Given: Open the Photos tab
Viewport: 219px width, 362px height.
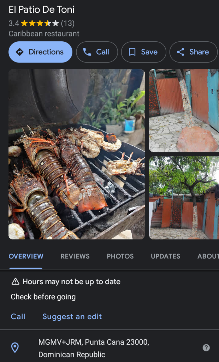Looking at the screenshot, I should 120,256.
